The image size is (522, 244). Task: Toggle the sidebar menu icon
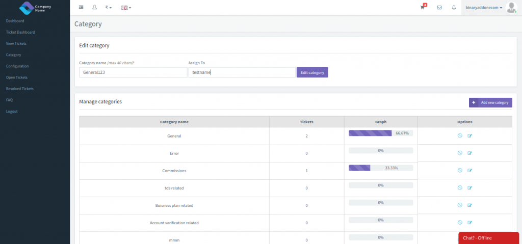(81, 7)
